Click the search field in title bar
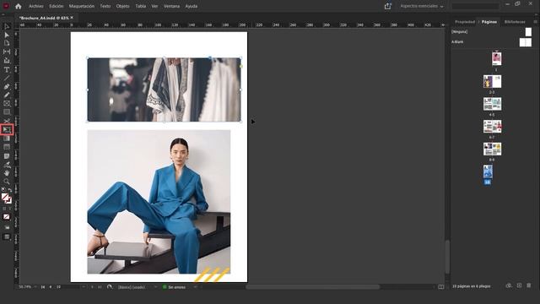The image size is (540, 304). [x=475, y=6]
